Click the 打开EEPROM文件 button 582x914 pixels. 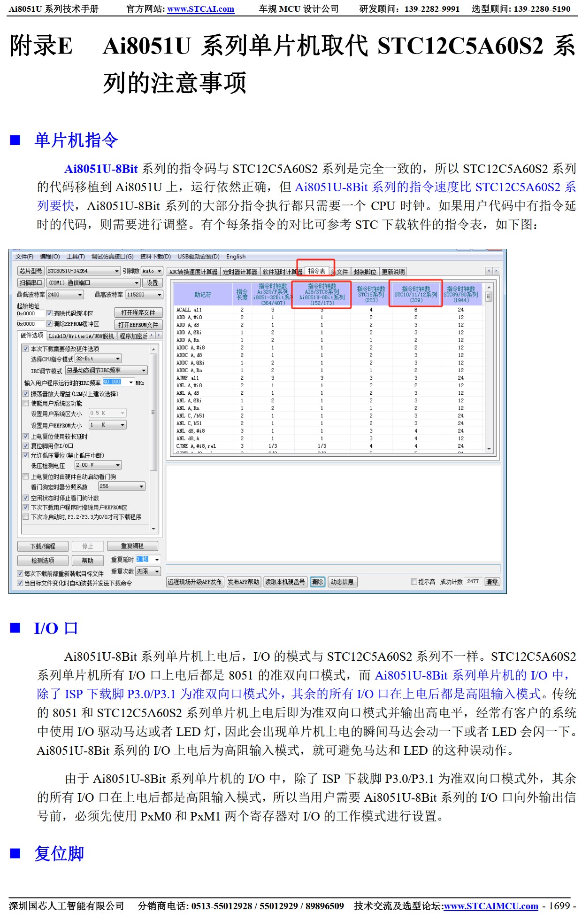click(138, 325)
